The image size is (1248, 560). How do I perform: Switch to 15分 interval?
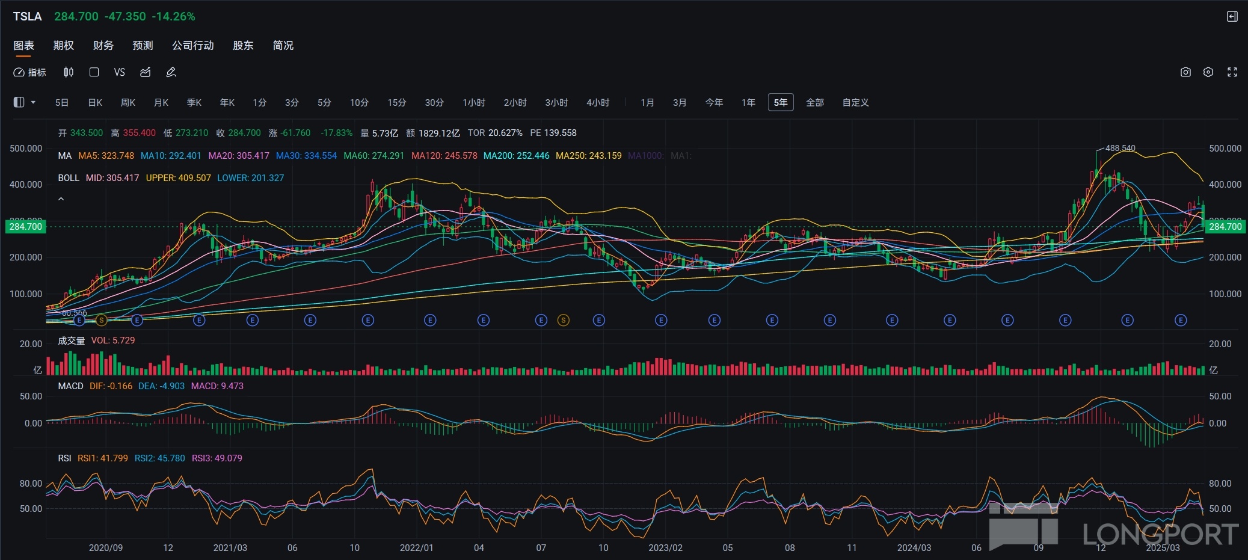pyautogui.click(x=397, y=103)
